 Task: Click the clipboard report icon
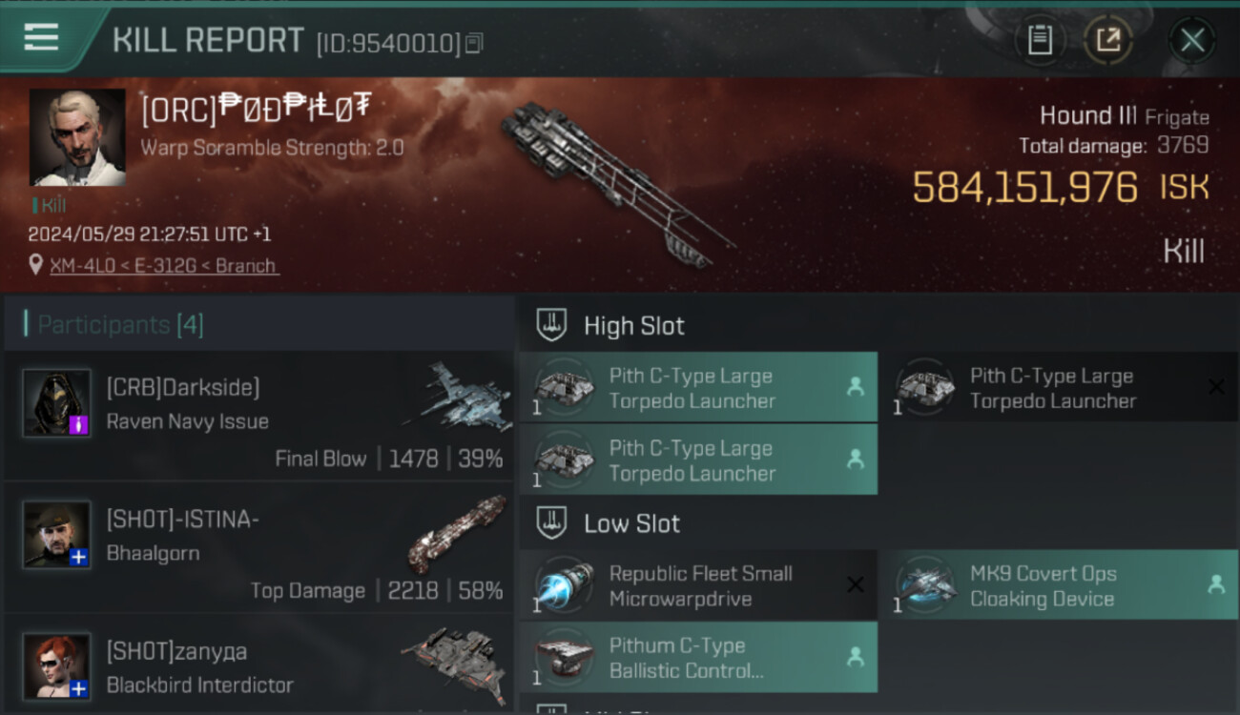tap(1040, 40)
